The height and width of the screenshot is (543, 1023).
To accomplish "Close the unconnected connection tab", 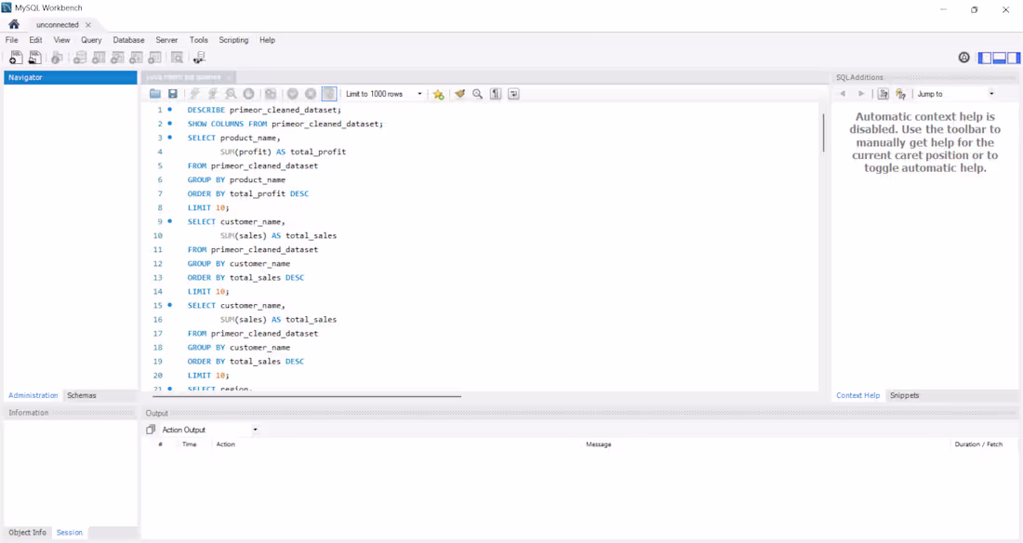I will click(88, 25).
